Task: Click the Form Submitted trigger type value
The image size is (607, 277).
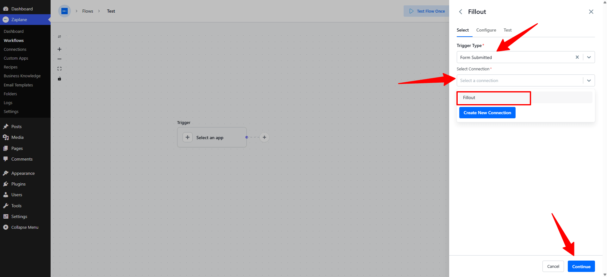Action: click(476, 57)
